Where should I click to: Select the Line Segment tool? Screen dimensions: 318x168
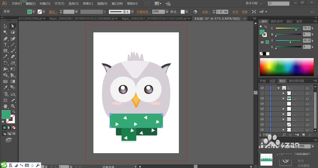(x=13, y=44)
